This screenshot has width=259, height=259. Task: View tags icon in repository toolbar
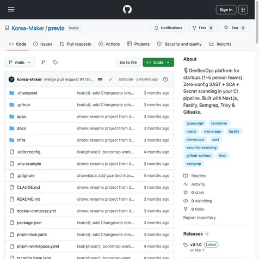point(55,63)
